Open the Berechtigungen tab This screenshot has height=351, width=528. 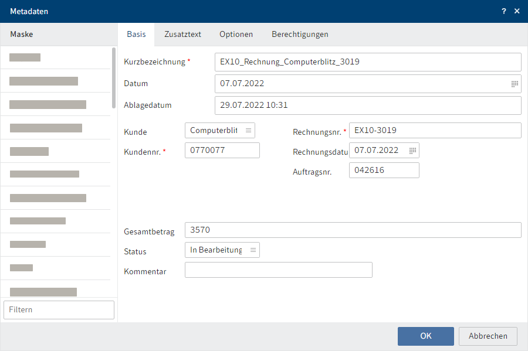300,35
